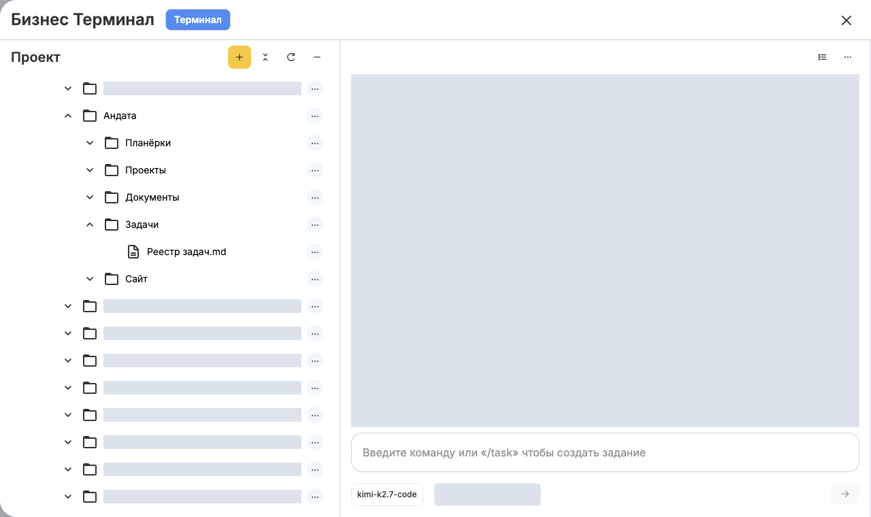Click the yellow plus button in Проект panel

(240, 57)
